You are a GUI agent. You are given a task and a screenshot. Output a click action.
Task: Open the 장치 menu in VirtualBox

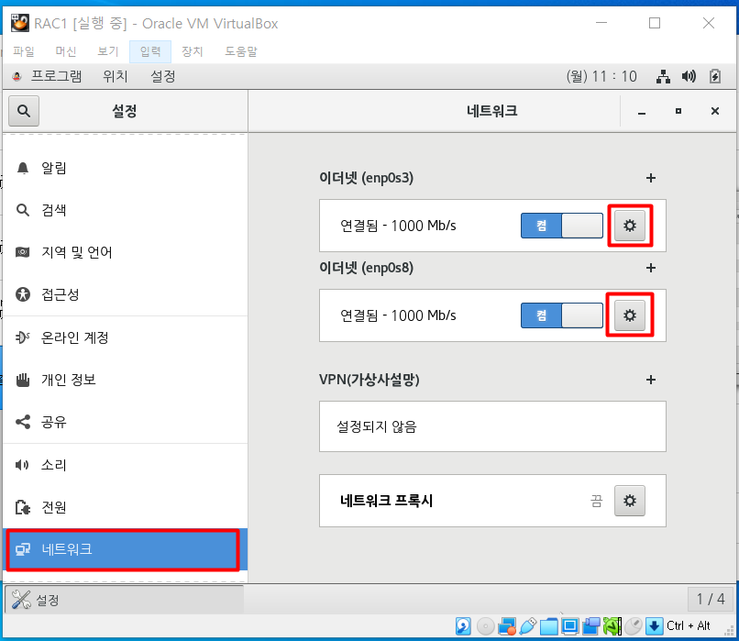click(x=193, y=51)
